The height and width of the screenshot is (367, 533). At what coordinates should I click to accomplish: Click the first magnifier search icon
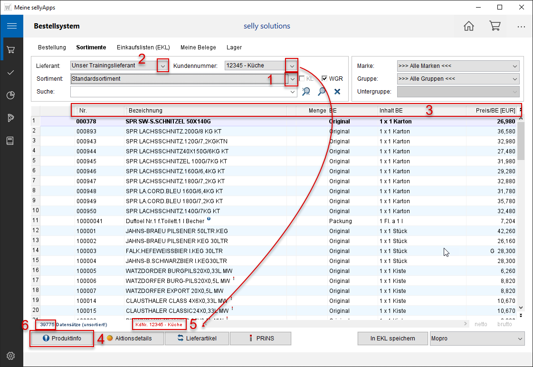pyautogui.click(x=306, y=92)
